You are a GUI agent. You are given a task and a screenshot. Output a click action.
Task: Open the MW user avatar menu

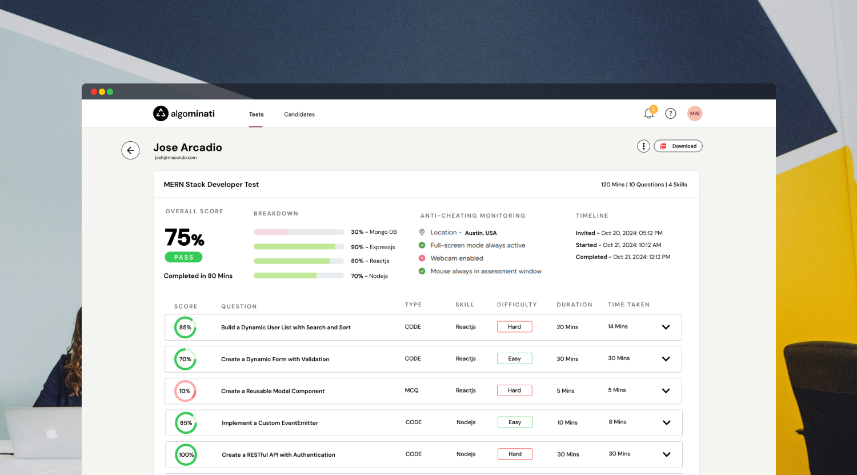pyautogui.click(x=695, y=114)
